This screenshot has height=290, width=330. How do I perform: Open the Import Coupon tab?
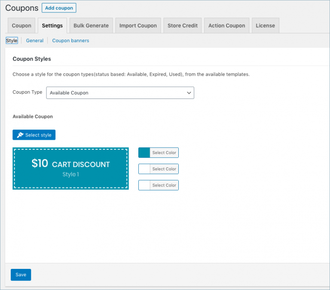pos(138,25)
